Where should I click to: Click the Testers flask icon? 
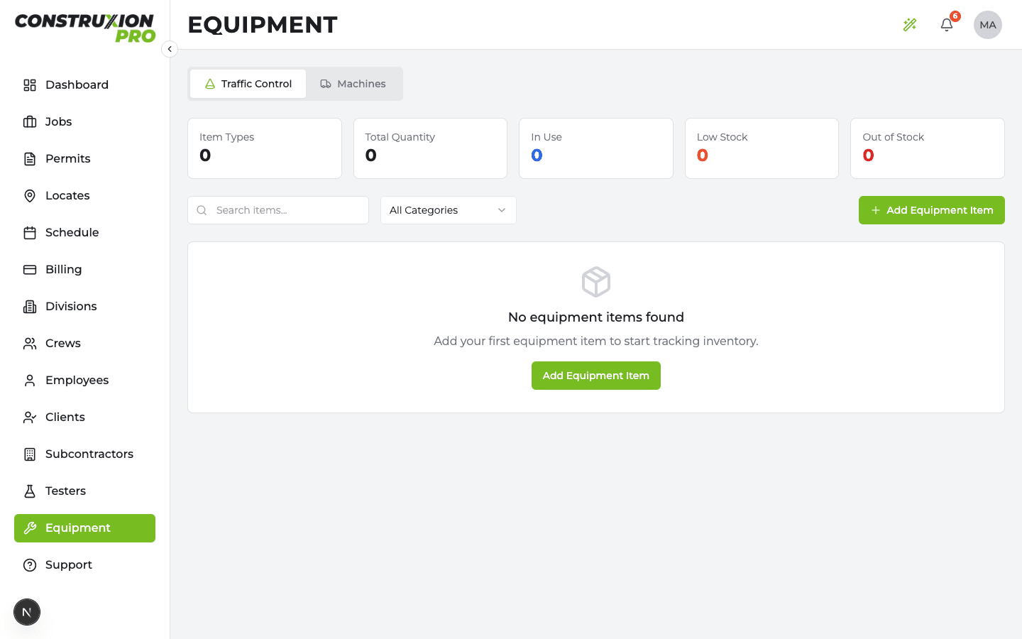[x=30, y=491]
